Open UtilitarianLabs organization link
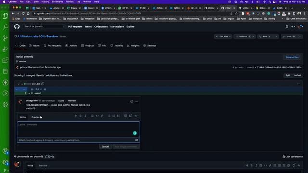 (x=28, y=37)
